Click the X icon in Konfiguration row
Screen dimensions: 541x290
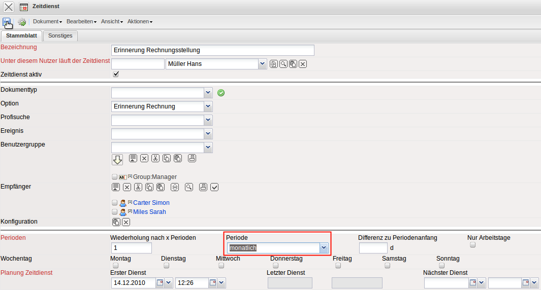click(126, 222)
